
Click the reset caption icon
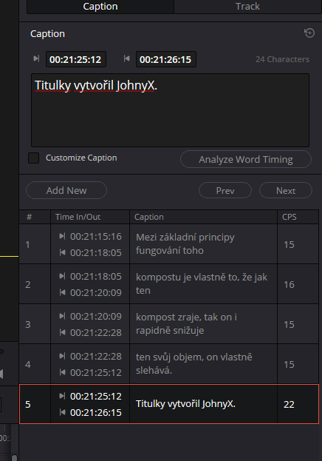309,33
